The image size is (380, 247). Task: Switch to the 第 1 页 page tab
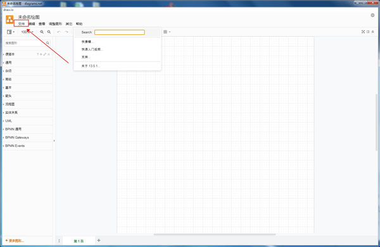click(x=79, y=241)
